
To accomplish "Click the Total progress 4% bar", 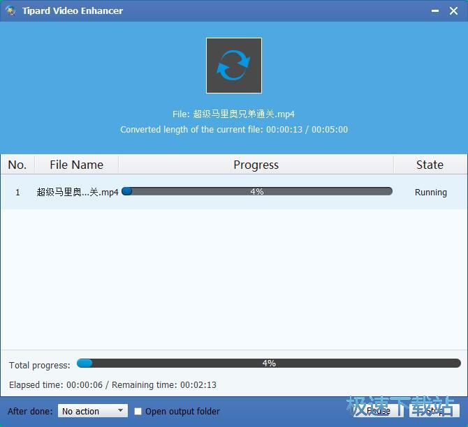I will point(269,364).
